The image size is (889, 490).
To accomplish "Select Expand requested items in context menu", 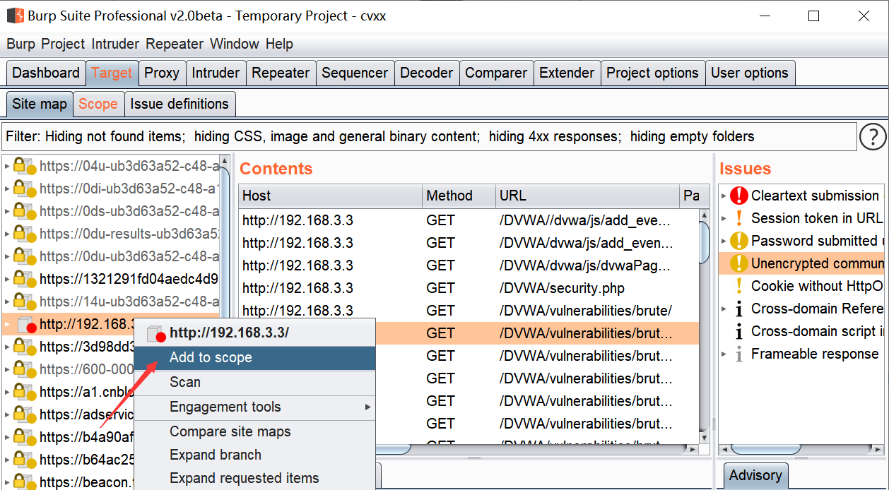I will click(254, 478).
